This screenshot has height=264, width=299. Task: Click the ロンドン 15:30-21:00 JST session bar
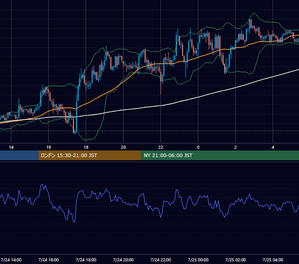click(90, 155)
